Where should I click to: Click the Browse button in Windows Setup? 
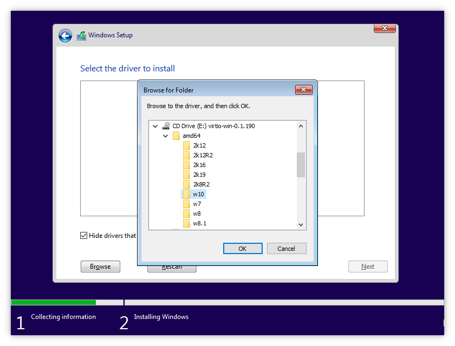tap(100, 267)
